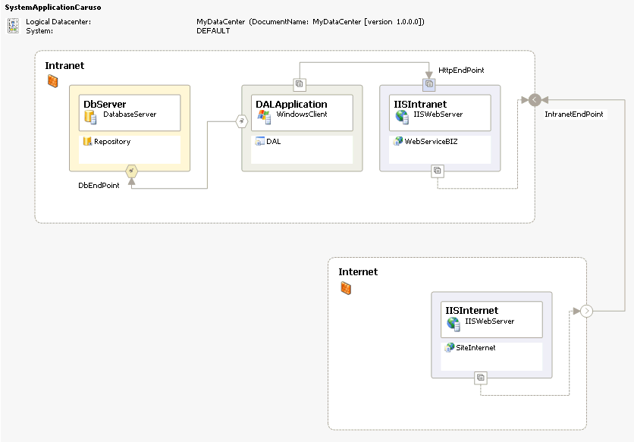Click the Intranet zone firewall icon
Viewport: 634px width, 442px height.
pos(52,81)
